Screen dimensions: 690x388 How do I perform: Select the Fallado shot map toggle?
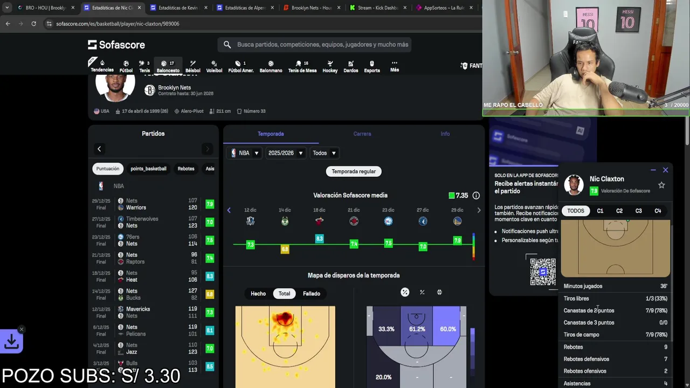tap(312, 294)
